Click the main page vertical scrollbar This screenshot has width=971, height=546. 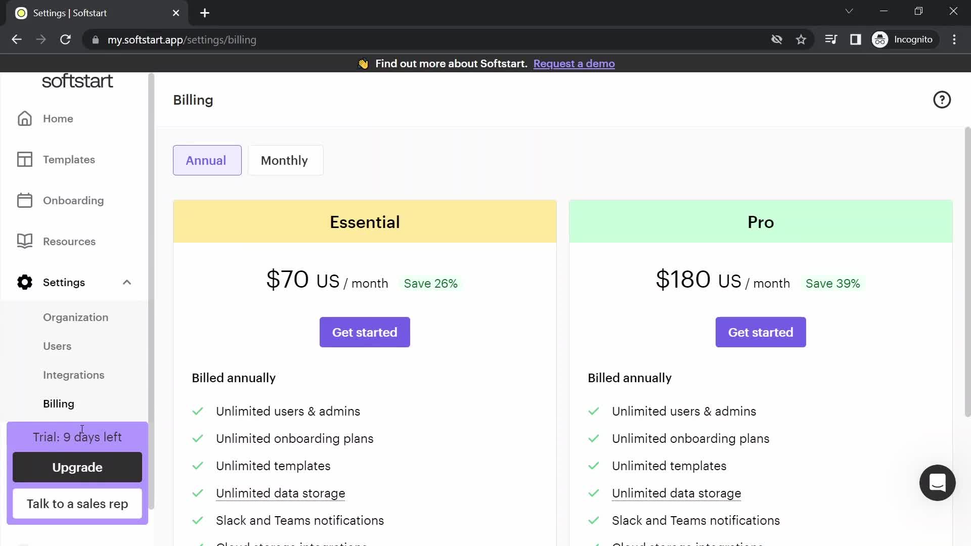click(x=967, y=272)
